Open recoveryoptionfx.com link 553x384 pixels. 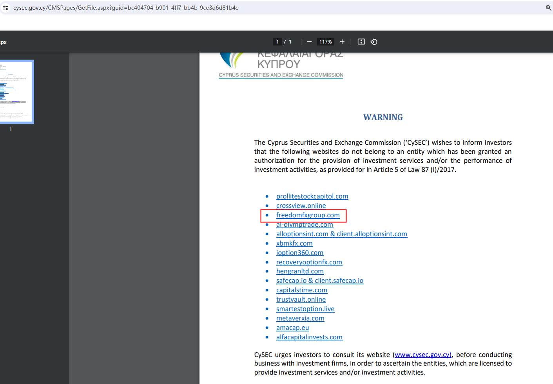tap(309, 262)
